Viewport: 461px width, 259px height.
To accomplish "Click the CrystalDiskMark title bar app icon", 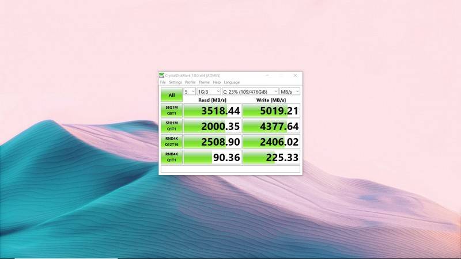I will pyautogui.click(x=162, y=75).
